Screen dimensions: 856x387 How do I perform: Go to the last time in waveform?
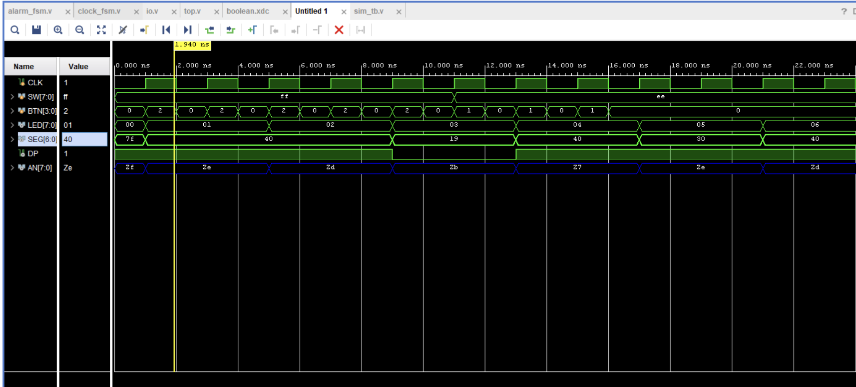click(187, 30)
